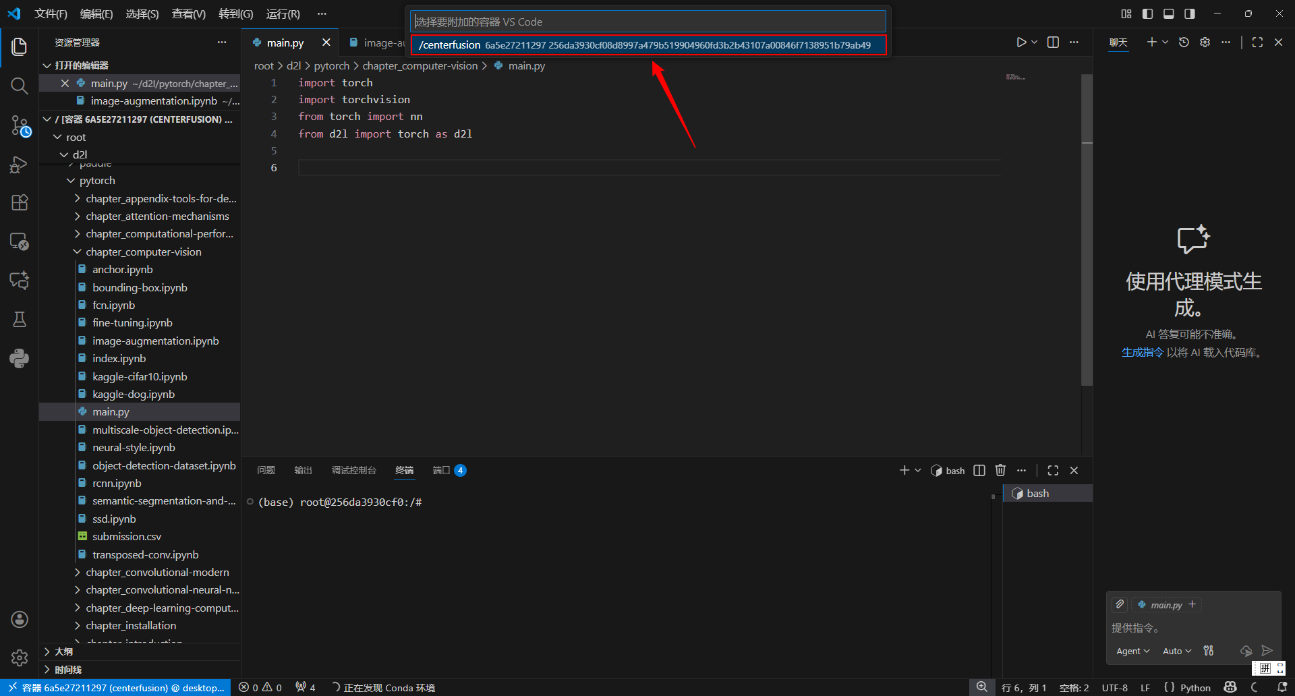
Task: Split the terminal pane
Action: [979, 471]
